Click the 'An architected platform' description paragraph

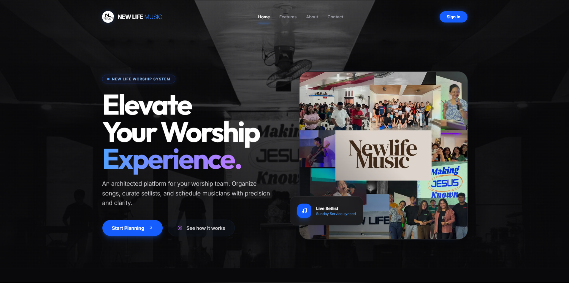click(x=186, y=193)
